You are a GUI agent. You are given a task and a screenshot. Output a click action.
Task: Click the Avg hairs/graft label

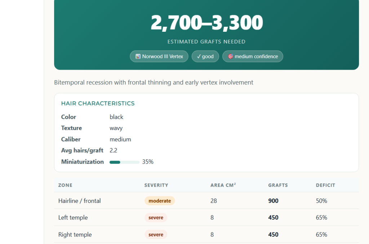click(x=82, y=151)
